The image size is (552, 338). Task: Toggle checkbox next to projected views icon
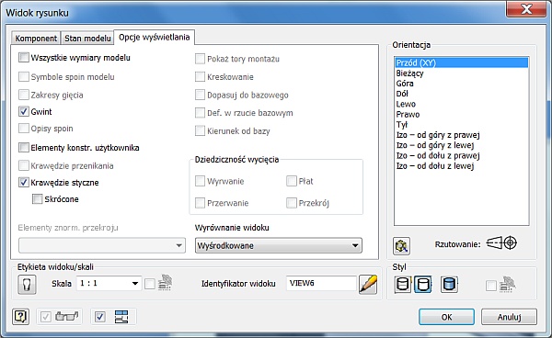pyautogui.click(x=100, y=317)
